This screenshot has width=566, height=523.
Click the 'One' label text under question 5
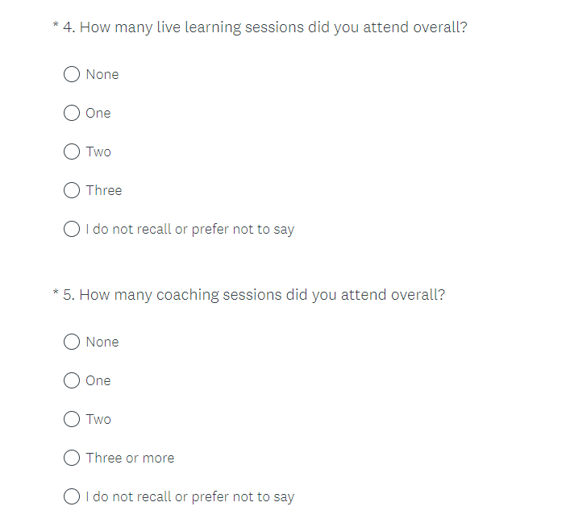click(x=98, y=380)
